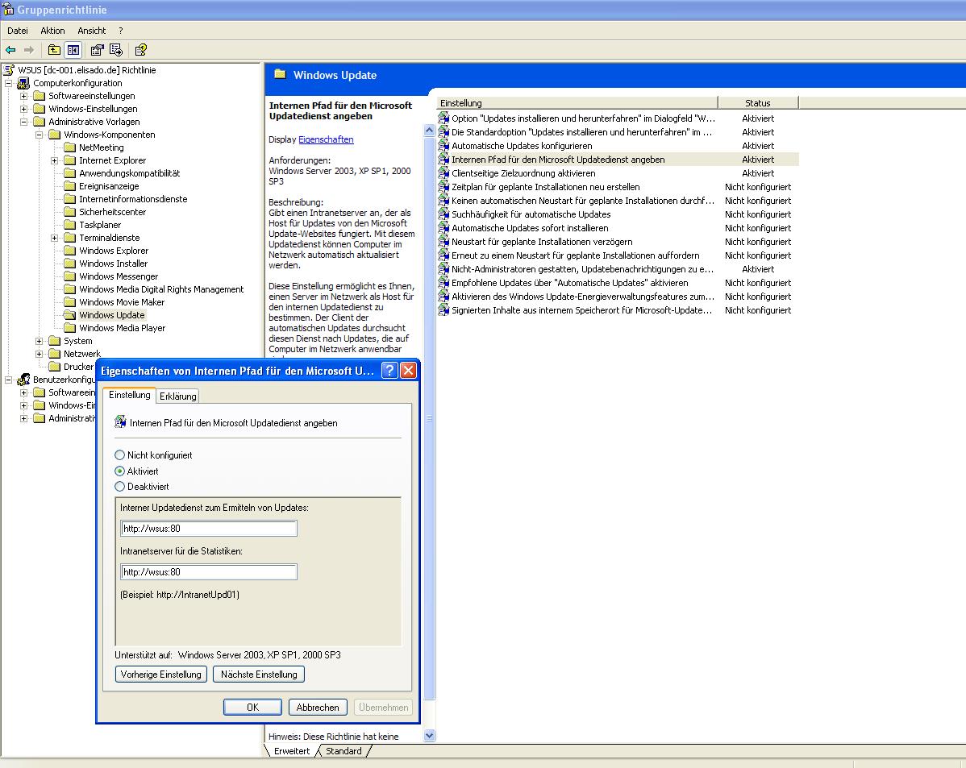Click the OK button
Screen dimensions: 966x768
pos(252,707)
